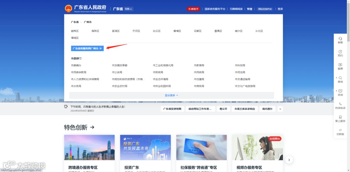Viewport: 350px width, 172px height.
Task: Select 白云区 district
Action: (x=157, y=31)
